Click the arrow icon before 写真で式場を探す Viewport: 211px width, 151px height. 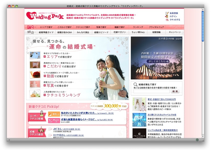(45, 85)
